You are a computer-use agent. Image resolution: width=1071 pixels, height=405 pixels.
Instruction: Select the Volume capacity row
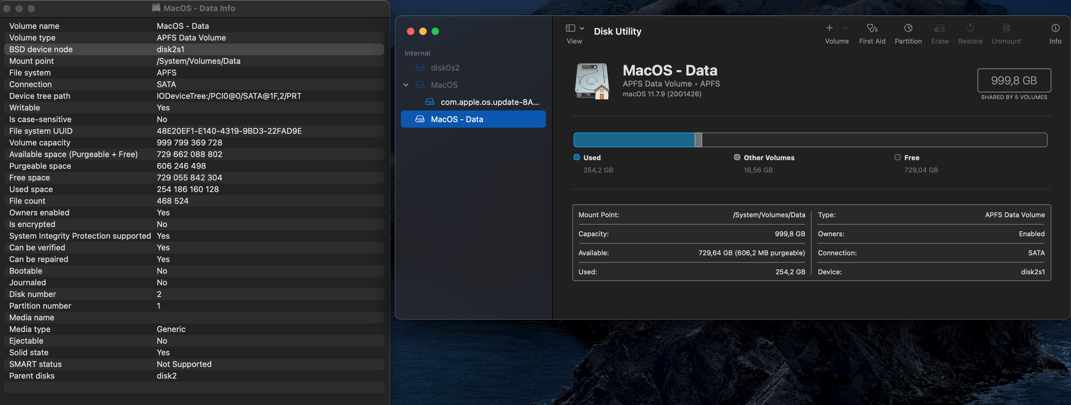(194, 143)
